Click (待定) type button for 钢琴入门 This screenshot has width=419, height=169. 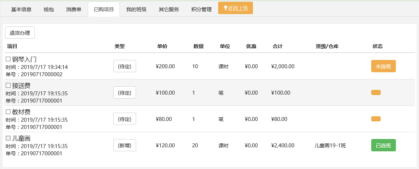click(x=125, y=66)
